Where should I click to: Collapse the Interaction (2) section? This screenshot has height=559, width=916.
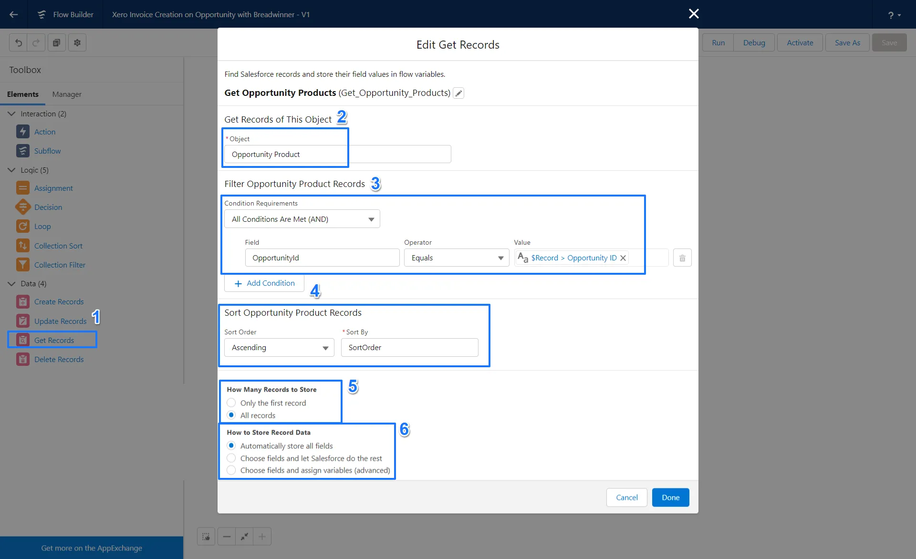tap(11, 114)
